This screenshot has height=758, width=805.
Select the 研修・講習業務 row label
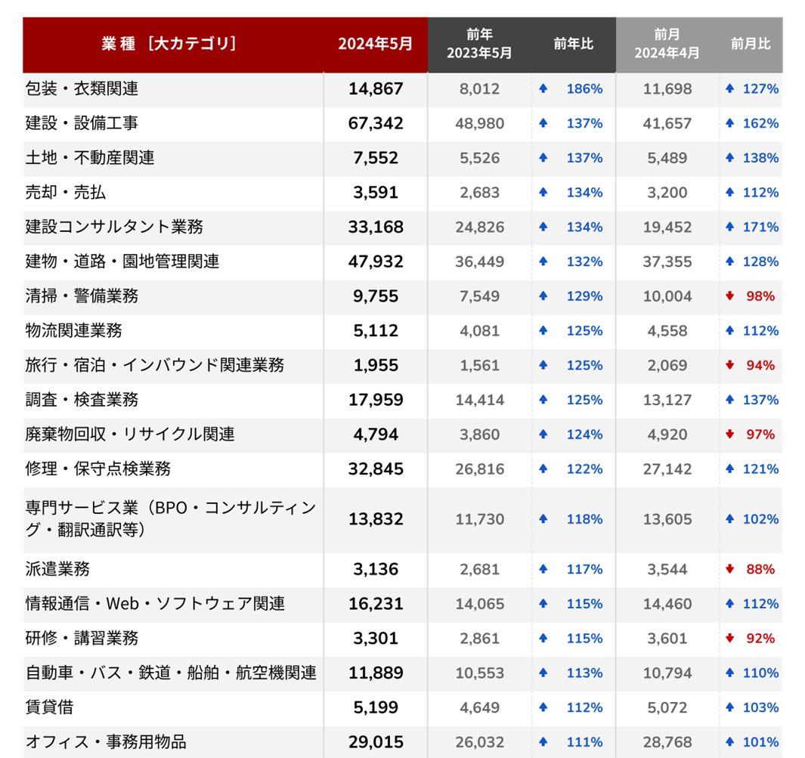82,639
